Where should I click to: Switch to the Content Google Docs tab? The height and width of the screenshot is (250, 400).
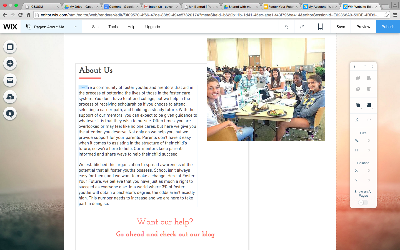pos(121,6)
